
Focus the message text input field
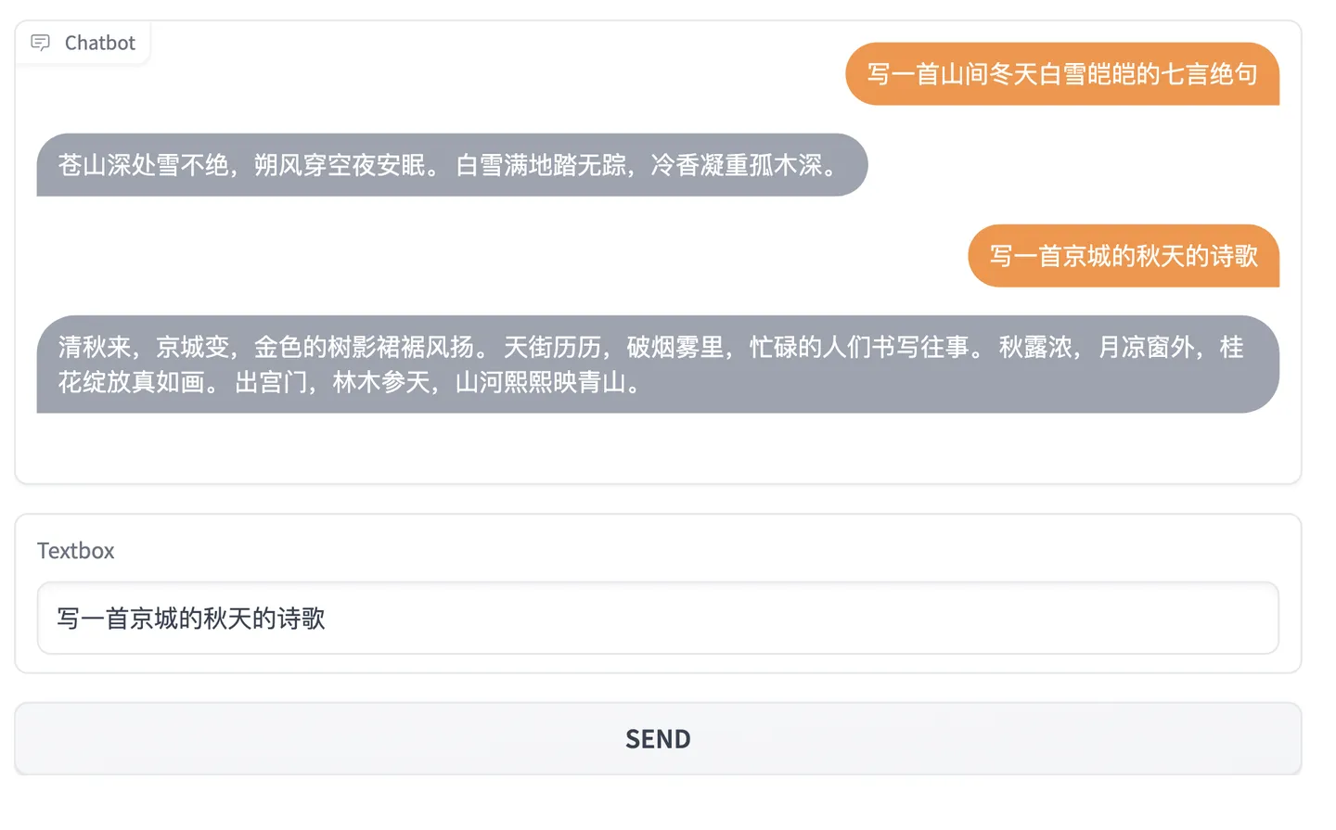(x=657, y=619)
